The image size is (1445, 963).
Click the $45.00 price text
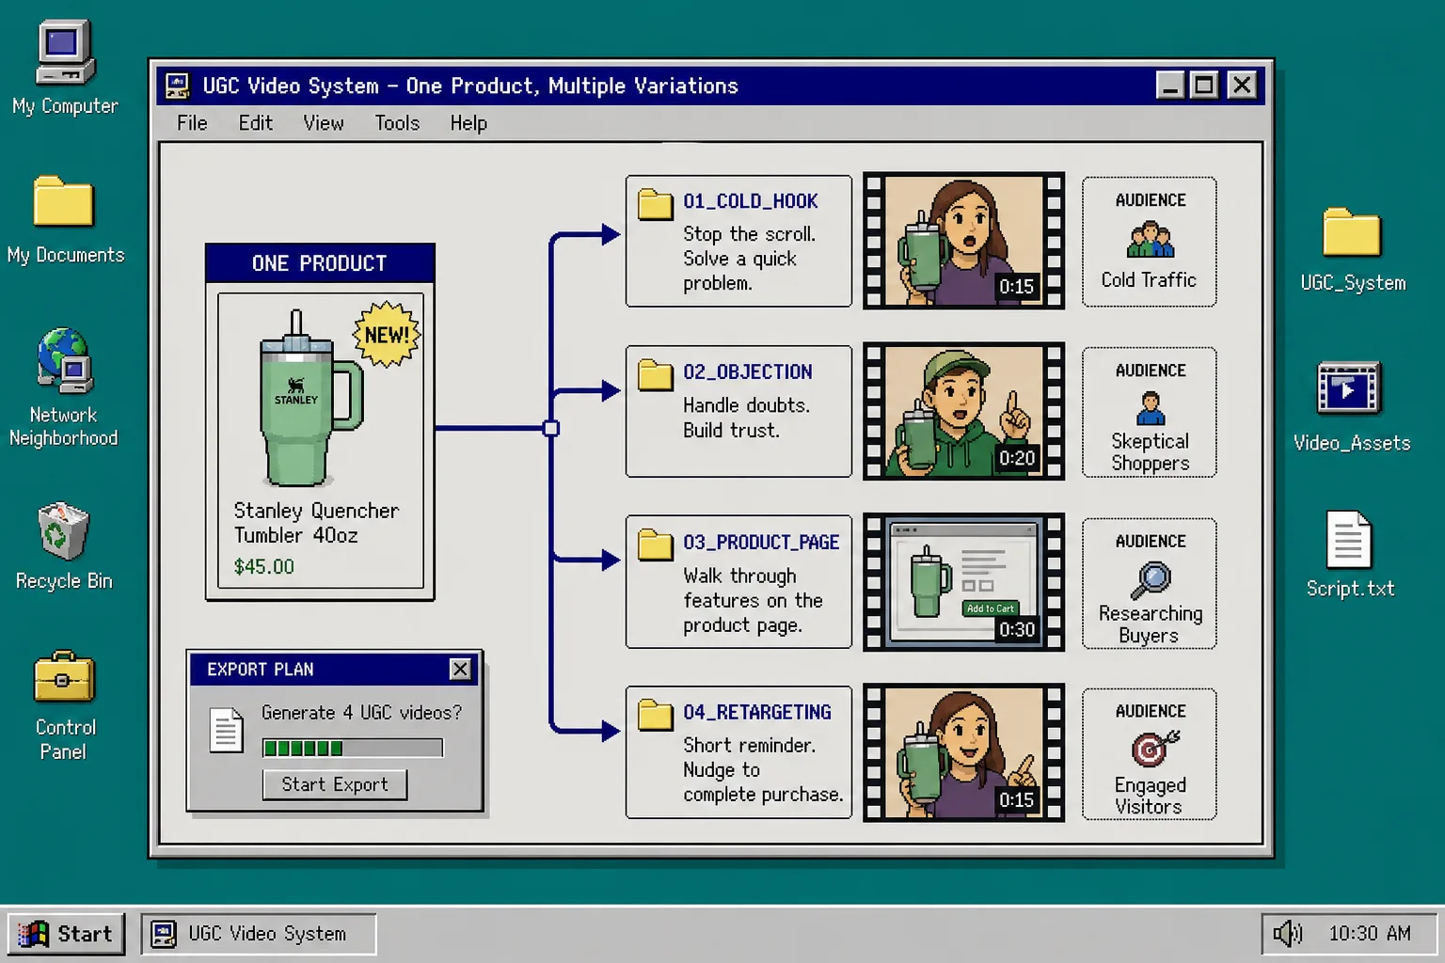click(264, 567)
